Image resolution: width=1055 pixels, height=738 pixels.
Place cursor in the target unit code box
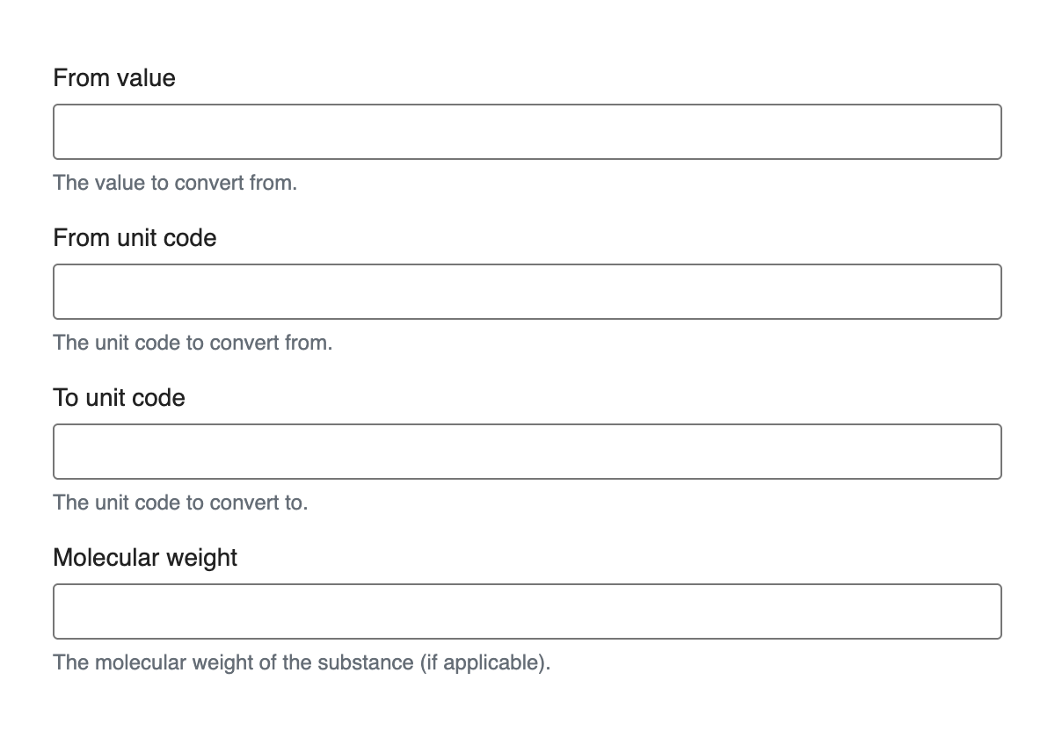[527, 452]
